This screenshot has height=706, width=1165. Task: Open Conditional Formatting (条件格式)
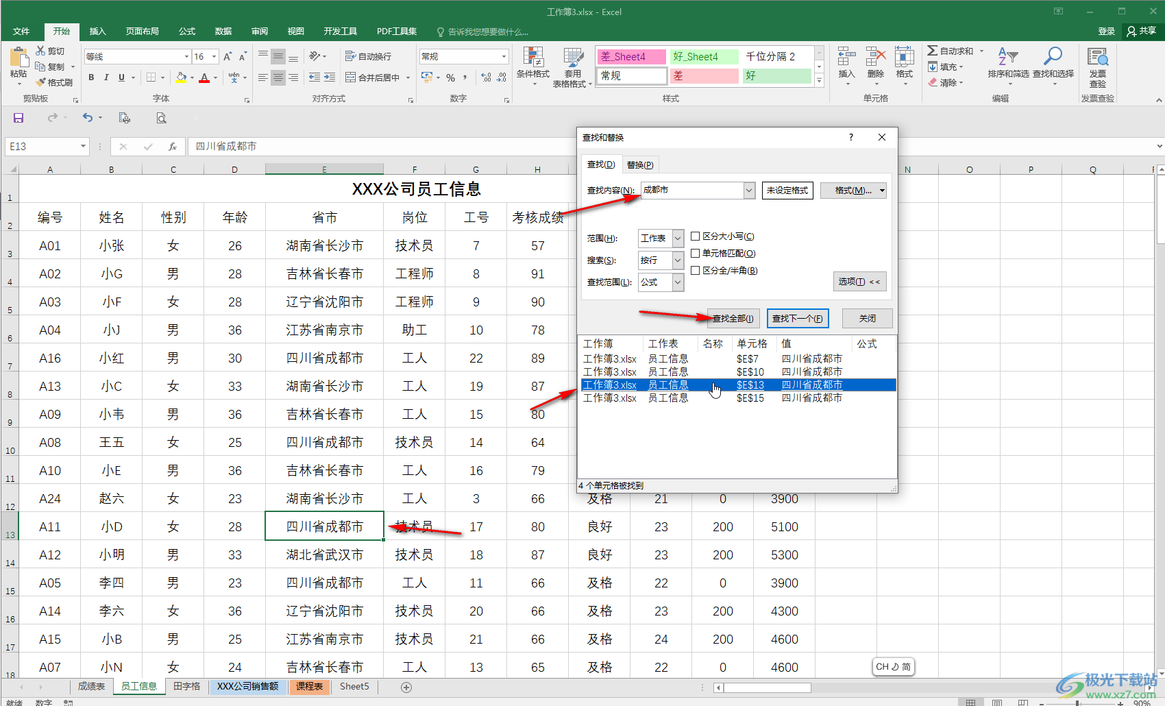click(532, 66)
